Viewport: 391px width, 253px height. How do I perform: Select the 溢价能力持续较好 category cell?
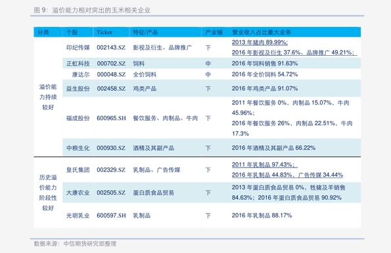(x=48, y=97)
